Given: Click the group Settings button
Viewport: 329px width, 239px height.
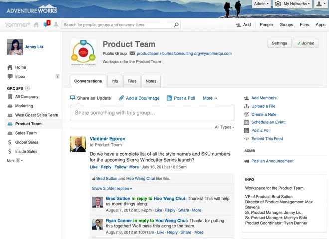Looking at the screenshot, I should click(x=279, y=43).
